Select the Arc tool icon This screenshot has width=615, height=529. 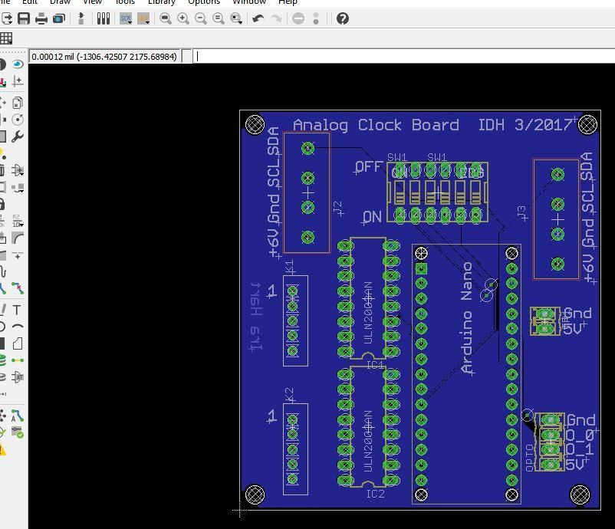coord(18,327)
